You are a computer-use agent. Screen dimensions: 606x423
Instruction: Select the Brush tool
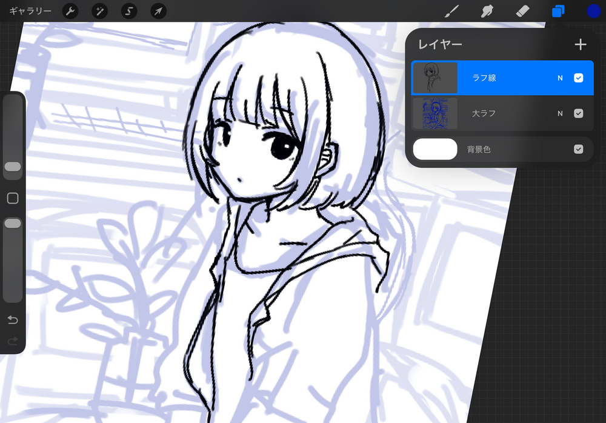(451, 11)
